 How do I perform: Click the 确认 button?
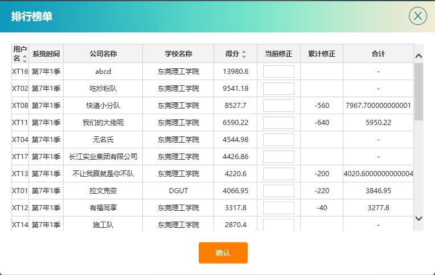coord(223,253)
